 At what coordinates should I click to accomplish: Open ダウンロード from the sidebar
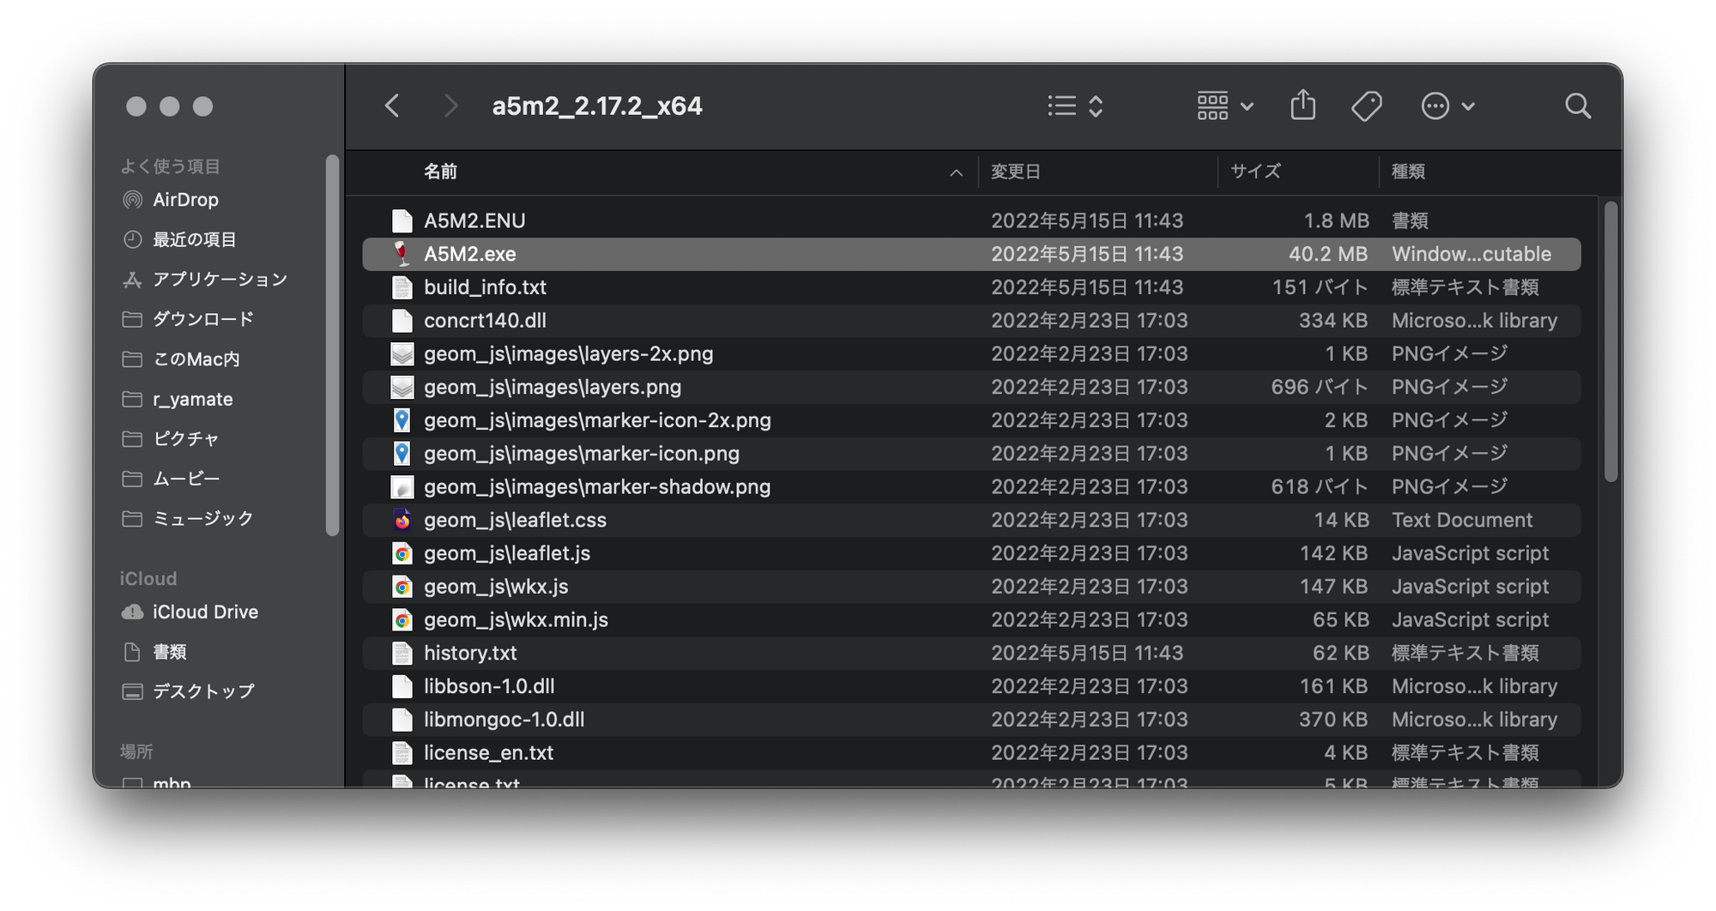pyautogui.click(x=202, y=319)
